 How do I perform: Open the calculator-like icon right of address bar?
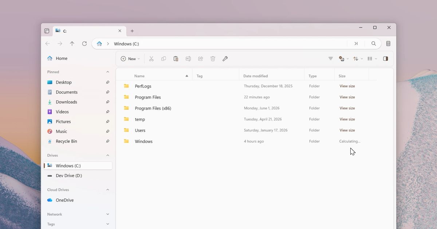point(388,44)
